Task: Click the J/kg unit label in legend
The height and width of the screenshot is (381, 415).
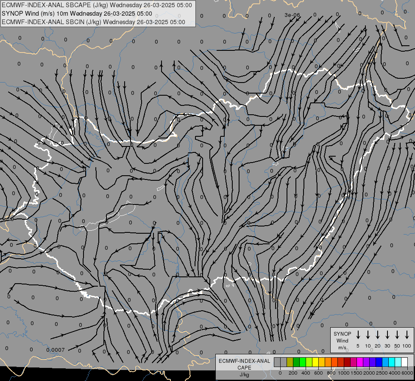Action: click(x=244, y=375)
